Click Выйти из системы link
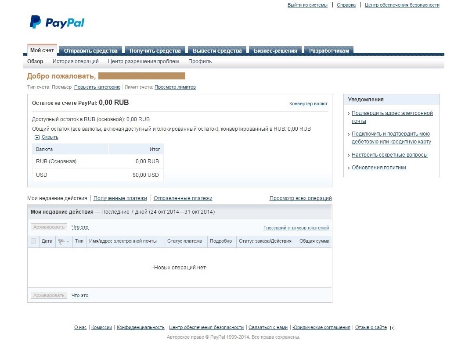 (307, 5)
